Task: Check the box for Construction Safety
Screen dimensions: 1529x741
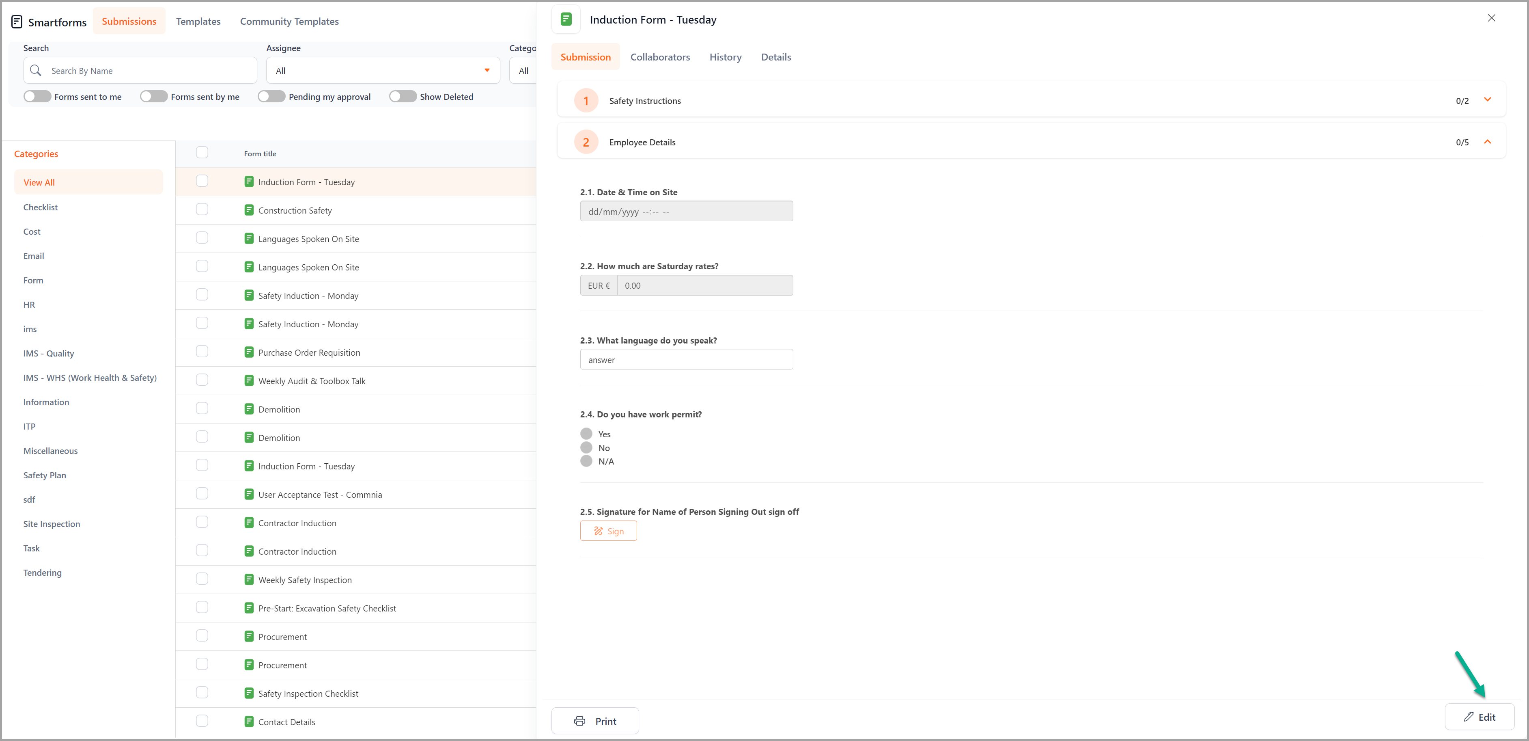Action: [202, 209]
